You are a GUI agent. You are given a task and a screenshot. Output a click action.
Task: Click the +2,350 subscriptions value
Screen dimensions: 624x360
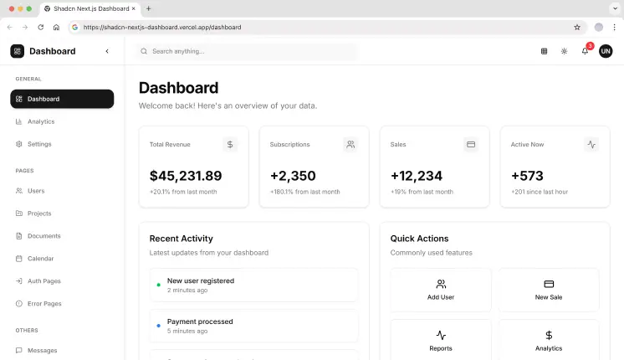(293, 176)
